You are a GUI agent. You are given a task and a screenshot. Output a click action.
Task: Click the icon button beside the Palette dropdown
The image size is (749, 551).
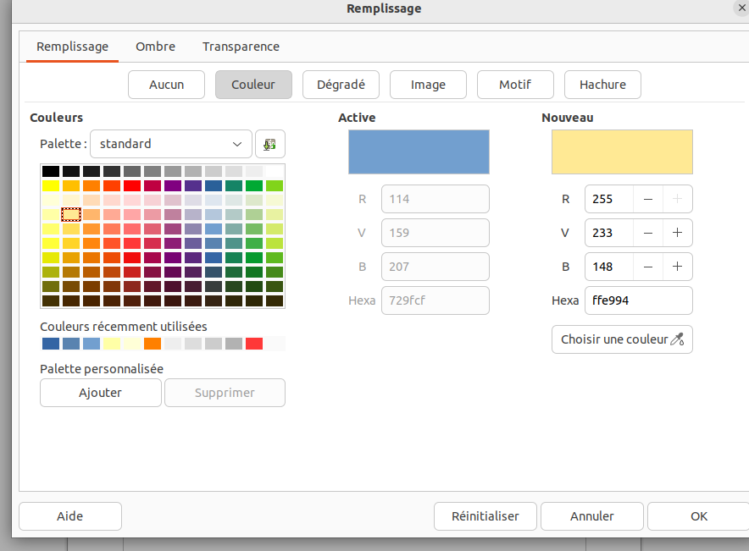[270, 144]
